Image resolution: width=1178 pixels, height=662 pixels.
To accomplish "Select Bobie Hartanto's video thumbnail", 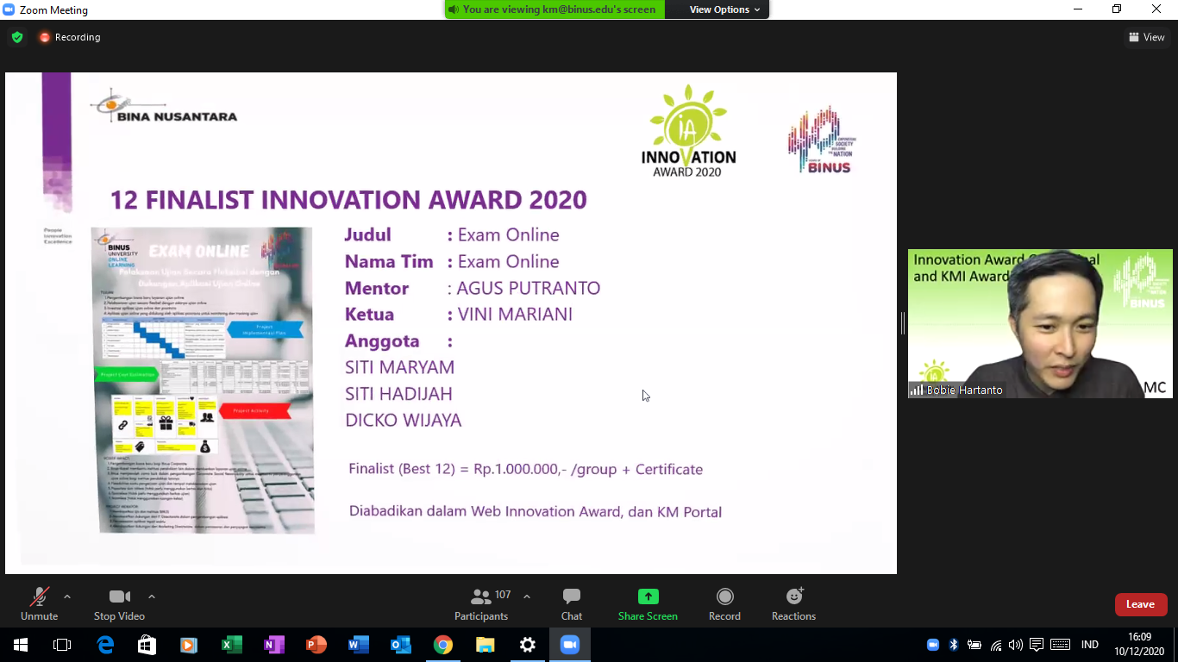I will [1040, 323].
